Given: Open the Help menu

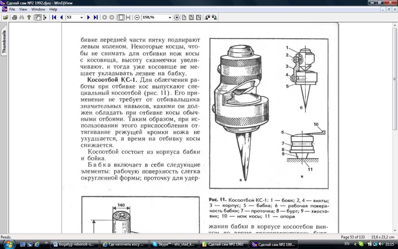Looking at the screenshot, I should point(53,9).
